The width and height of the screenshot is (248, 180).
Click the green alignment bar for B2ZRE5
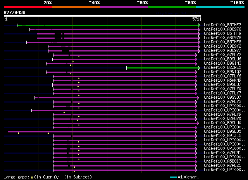[x=162, y=68]
